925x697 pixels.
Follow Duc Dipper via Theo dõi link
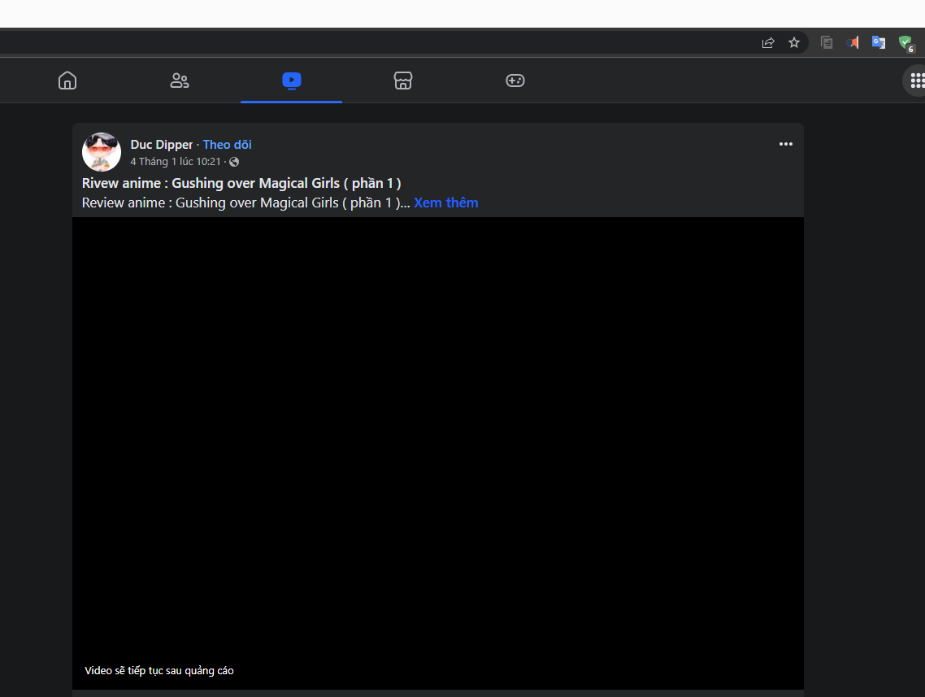(x=227, y=144)
